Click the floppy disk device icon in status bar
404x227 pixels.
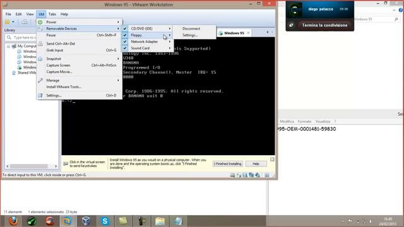click(245, 175)
